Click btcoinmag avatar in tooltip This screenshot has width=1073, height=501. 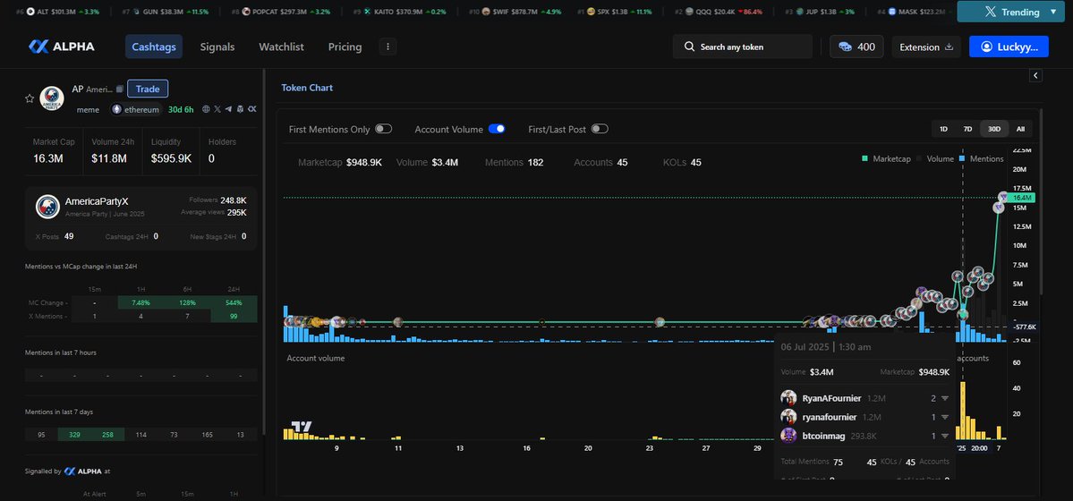(788, 436)
